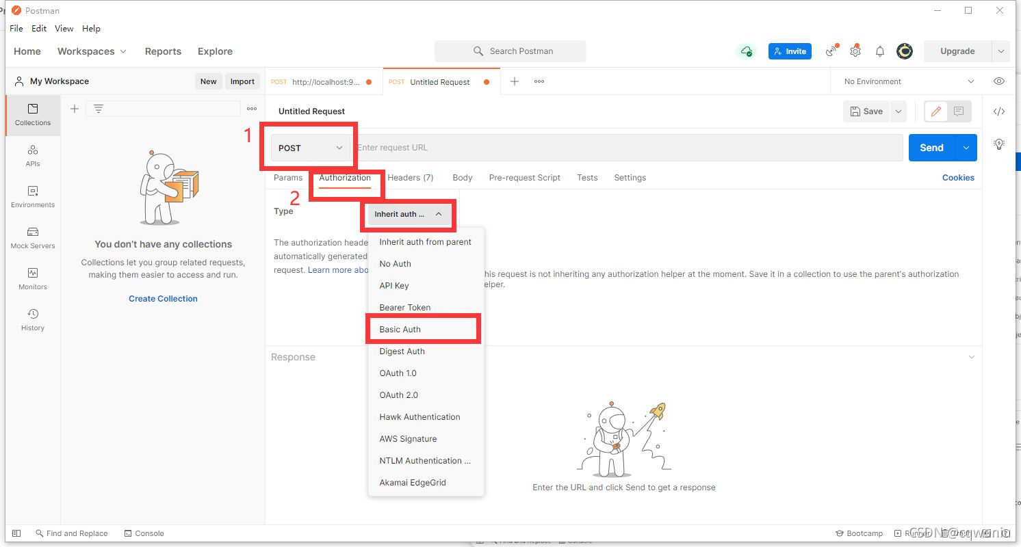This screenshot has width=1021, height=547.
Task: Click the Enter request URL field
Action: (628, 148)
